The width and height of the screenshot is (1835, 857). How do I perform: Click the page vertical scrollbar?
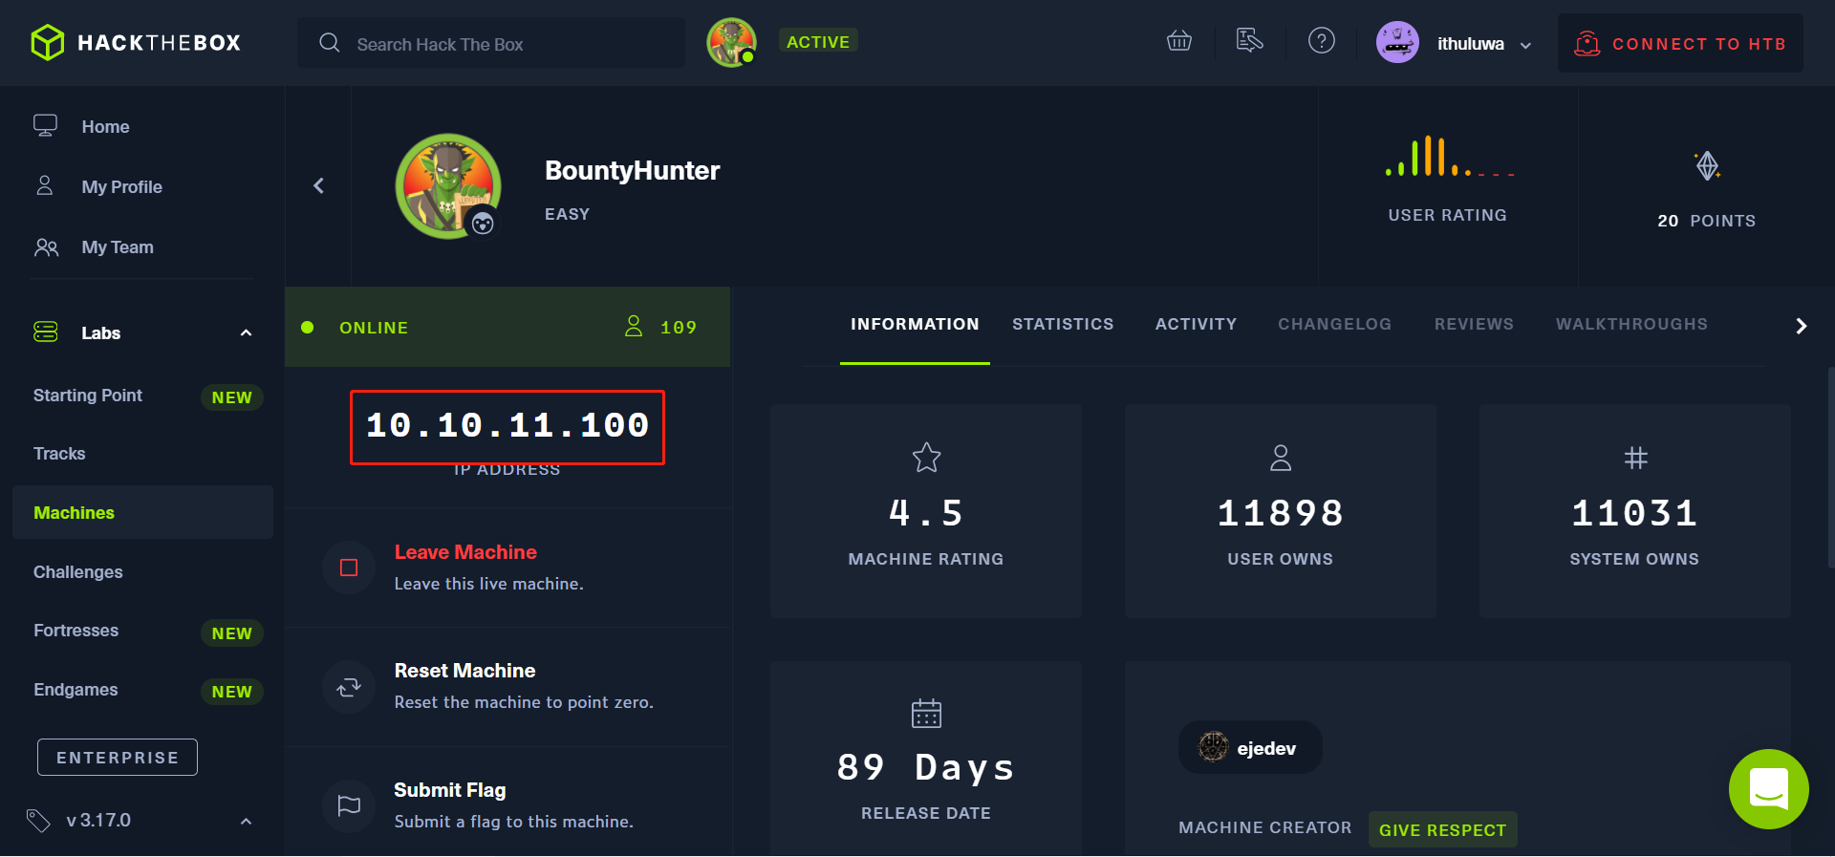coord(1830,468)
